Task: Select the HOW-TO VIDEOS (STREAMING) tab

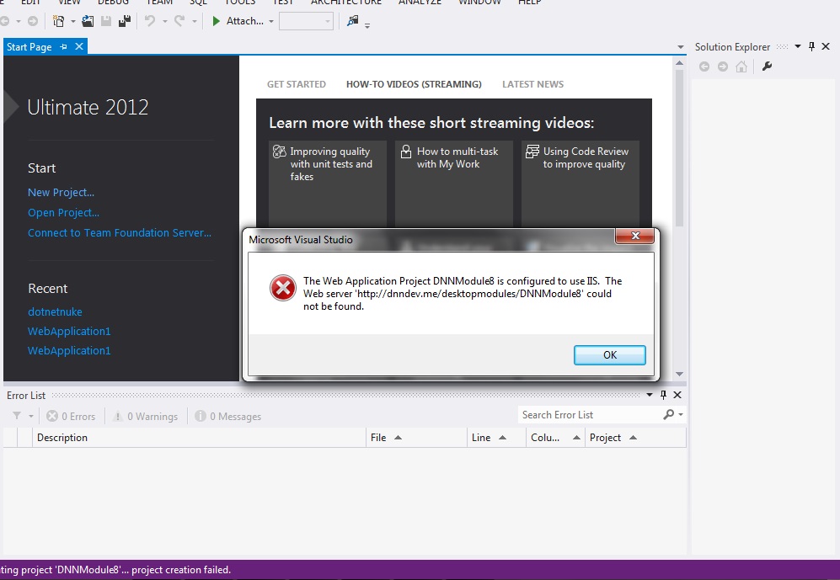Action: click(x=414, y=84)
